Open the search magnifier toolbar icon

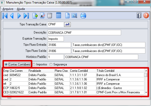[74, 16]
